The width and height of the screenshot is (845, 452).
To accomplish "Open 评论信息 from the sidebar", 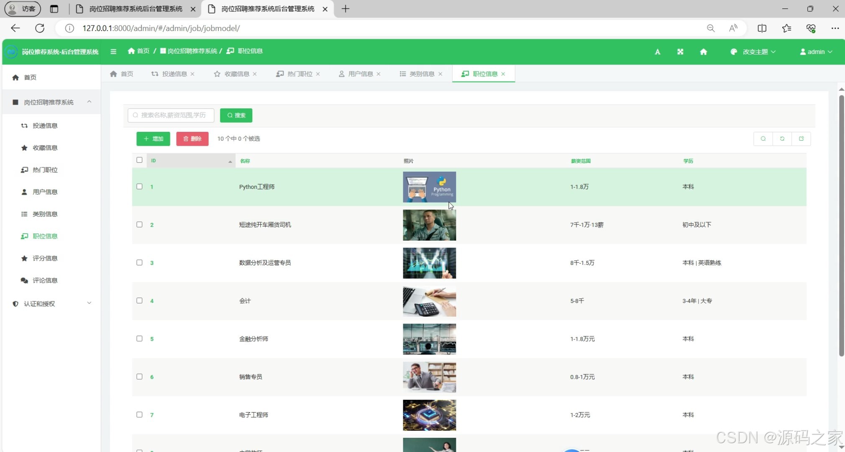I will pyautogui.click(x=45, y=280).
